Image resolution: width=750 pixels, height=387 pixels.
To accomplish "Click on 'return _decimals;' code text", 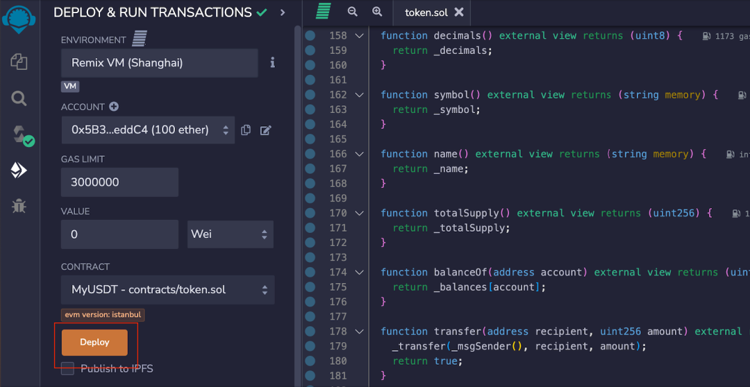I will point(442,51).
